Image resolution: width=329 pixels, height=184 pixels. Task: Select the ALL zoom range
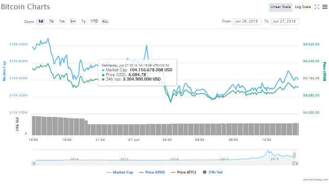pos(105,22)
